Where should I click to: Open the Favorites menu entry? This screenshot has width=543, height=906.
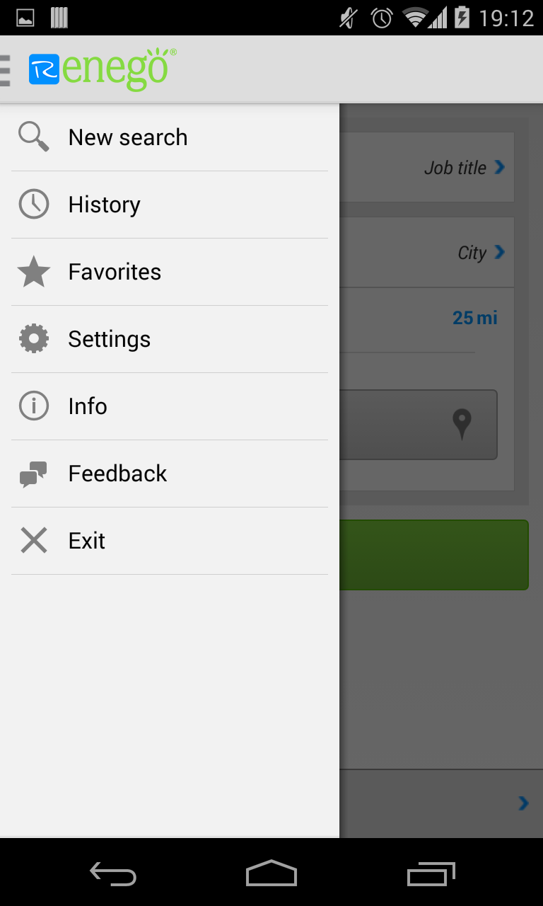point(115,272)
